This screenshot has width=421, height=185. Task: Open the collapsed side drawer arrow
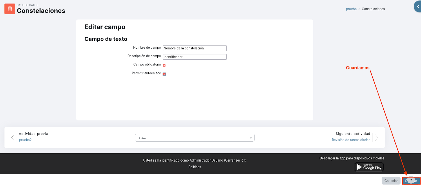pyautogui.click(x=418, y=7)
